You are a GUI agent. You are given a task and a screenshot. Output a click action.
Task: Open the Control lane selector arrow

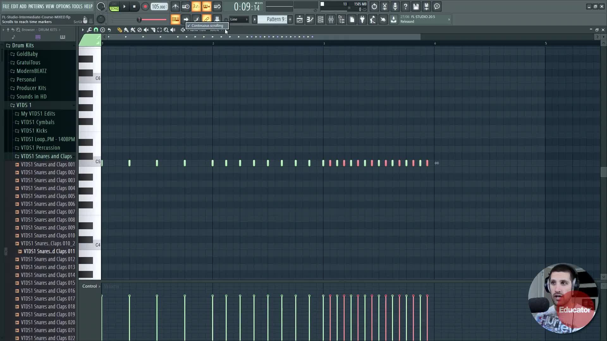click(99, 286)
